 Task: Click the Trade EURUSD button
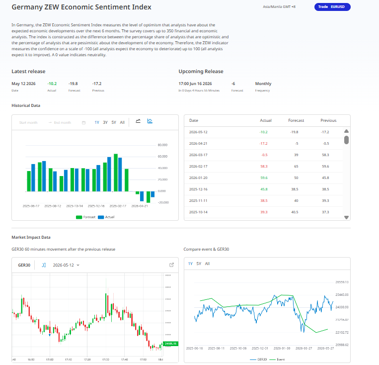click(x=332, y=7)
